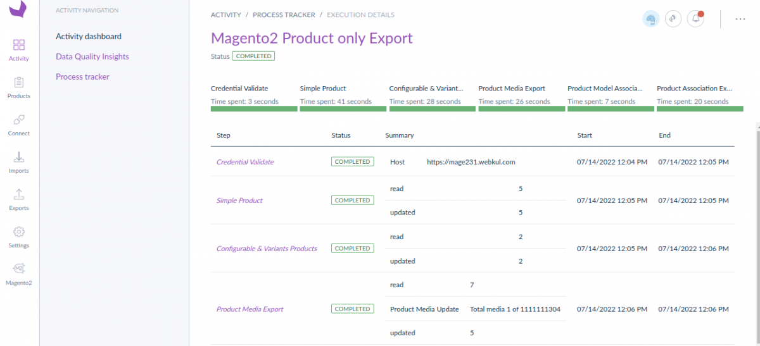Open the Connect section

[x=19, y=124]
